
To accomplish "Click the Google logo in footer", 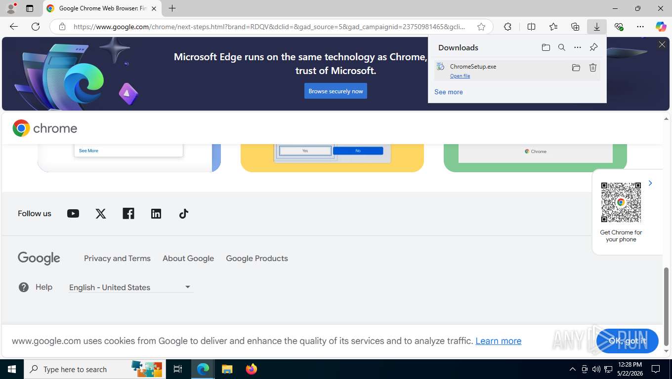I will (x=39, y=258).
